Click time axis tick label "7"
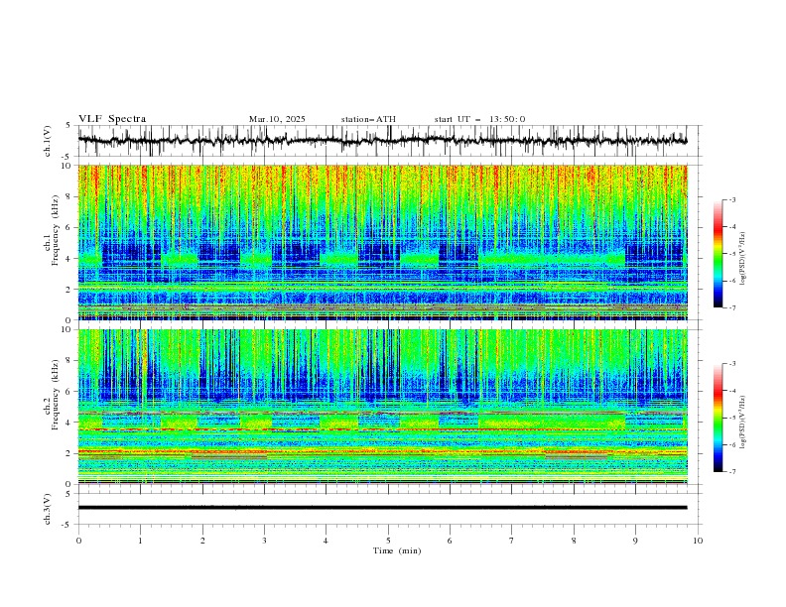Image resolution: width=786 pixels, height=607 pixels. coord(512,541)
